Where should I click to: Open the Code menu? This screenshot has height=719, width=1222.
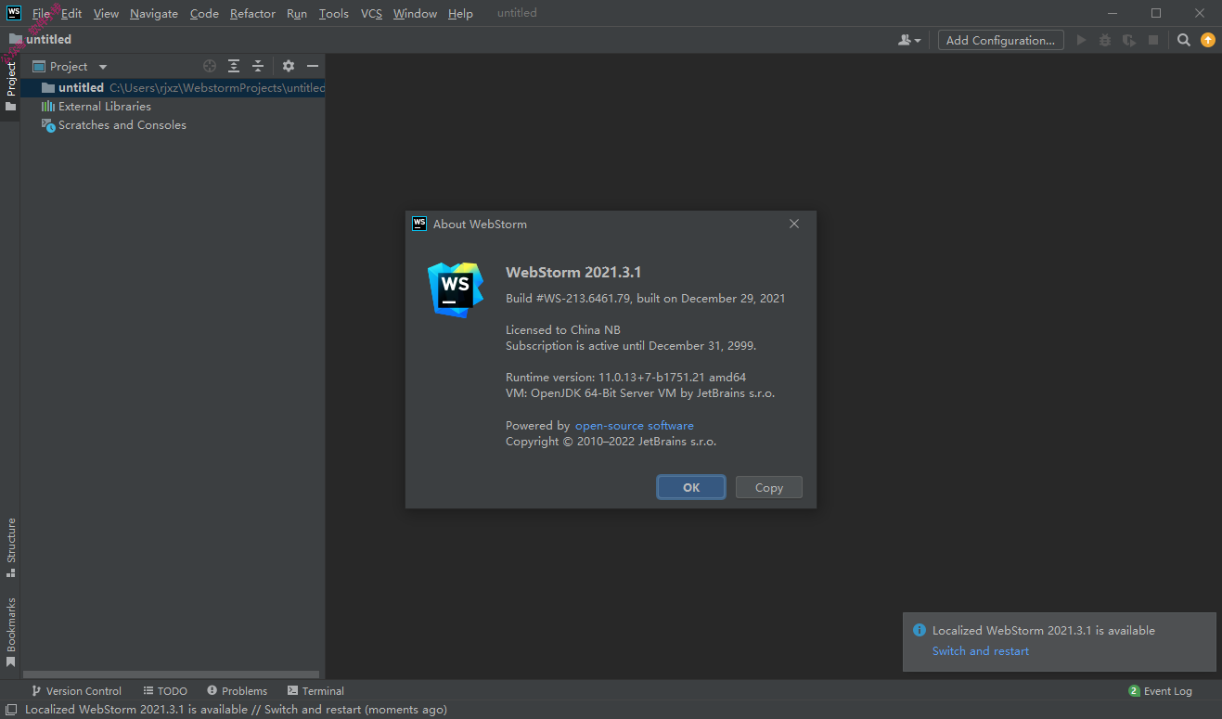click(204, 13)
